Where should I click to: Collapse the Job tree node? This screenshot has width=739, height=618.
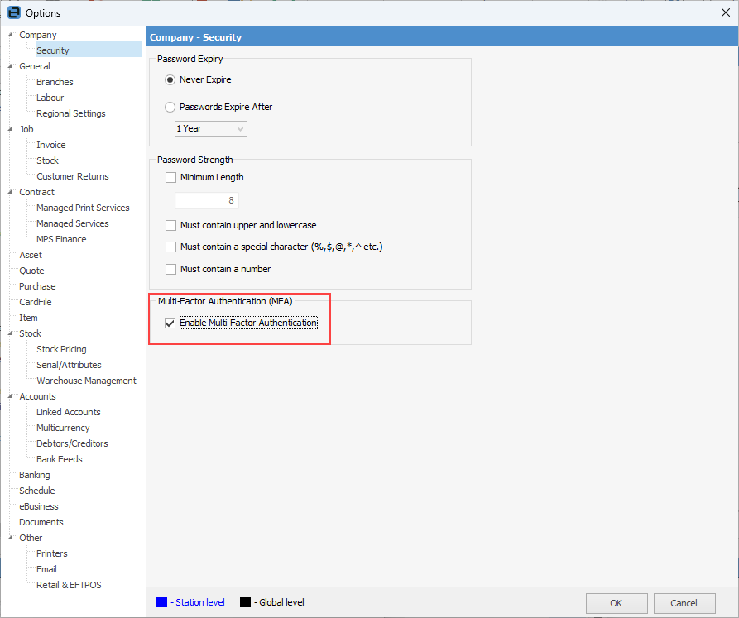click(x=11, y=128)
